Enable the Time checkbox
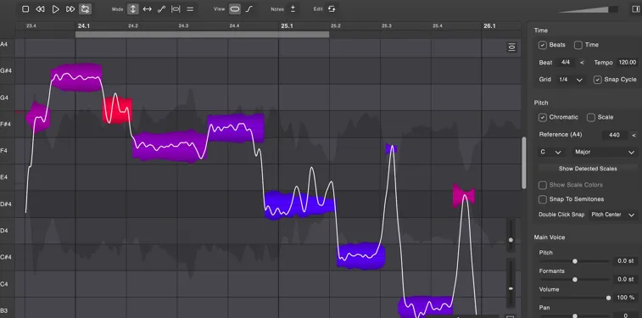Viewport: 642px width, 318px height. click(578, 45)
